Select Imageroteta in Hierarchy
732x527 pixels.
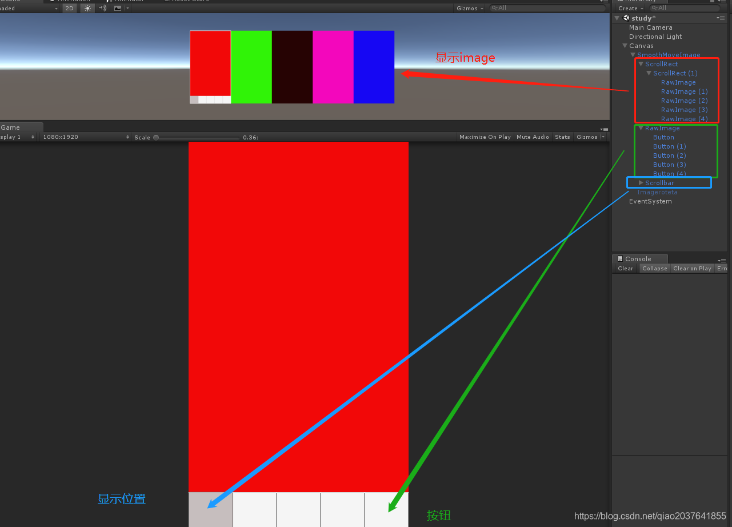657,192
